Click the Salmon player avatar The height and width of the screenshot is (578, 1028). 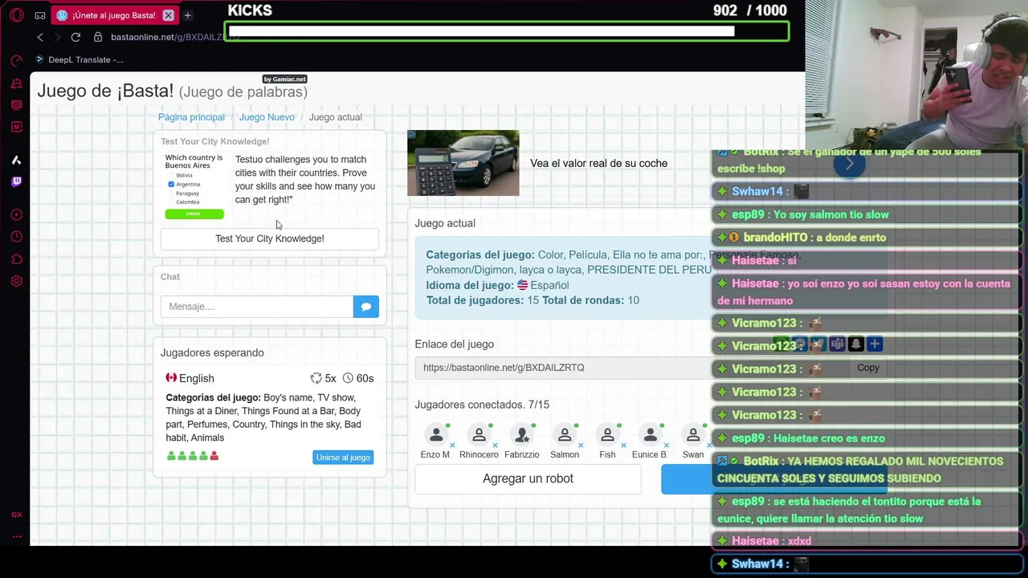click(x=565, y=435)
